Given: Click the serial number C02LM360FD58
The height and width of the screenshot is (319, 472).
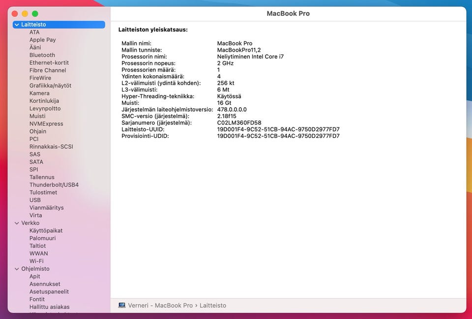Looking at the screenshot, I should pos(239,123).
